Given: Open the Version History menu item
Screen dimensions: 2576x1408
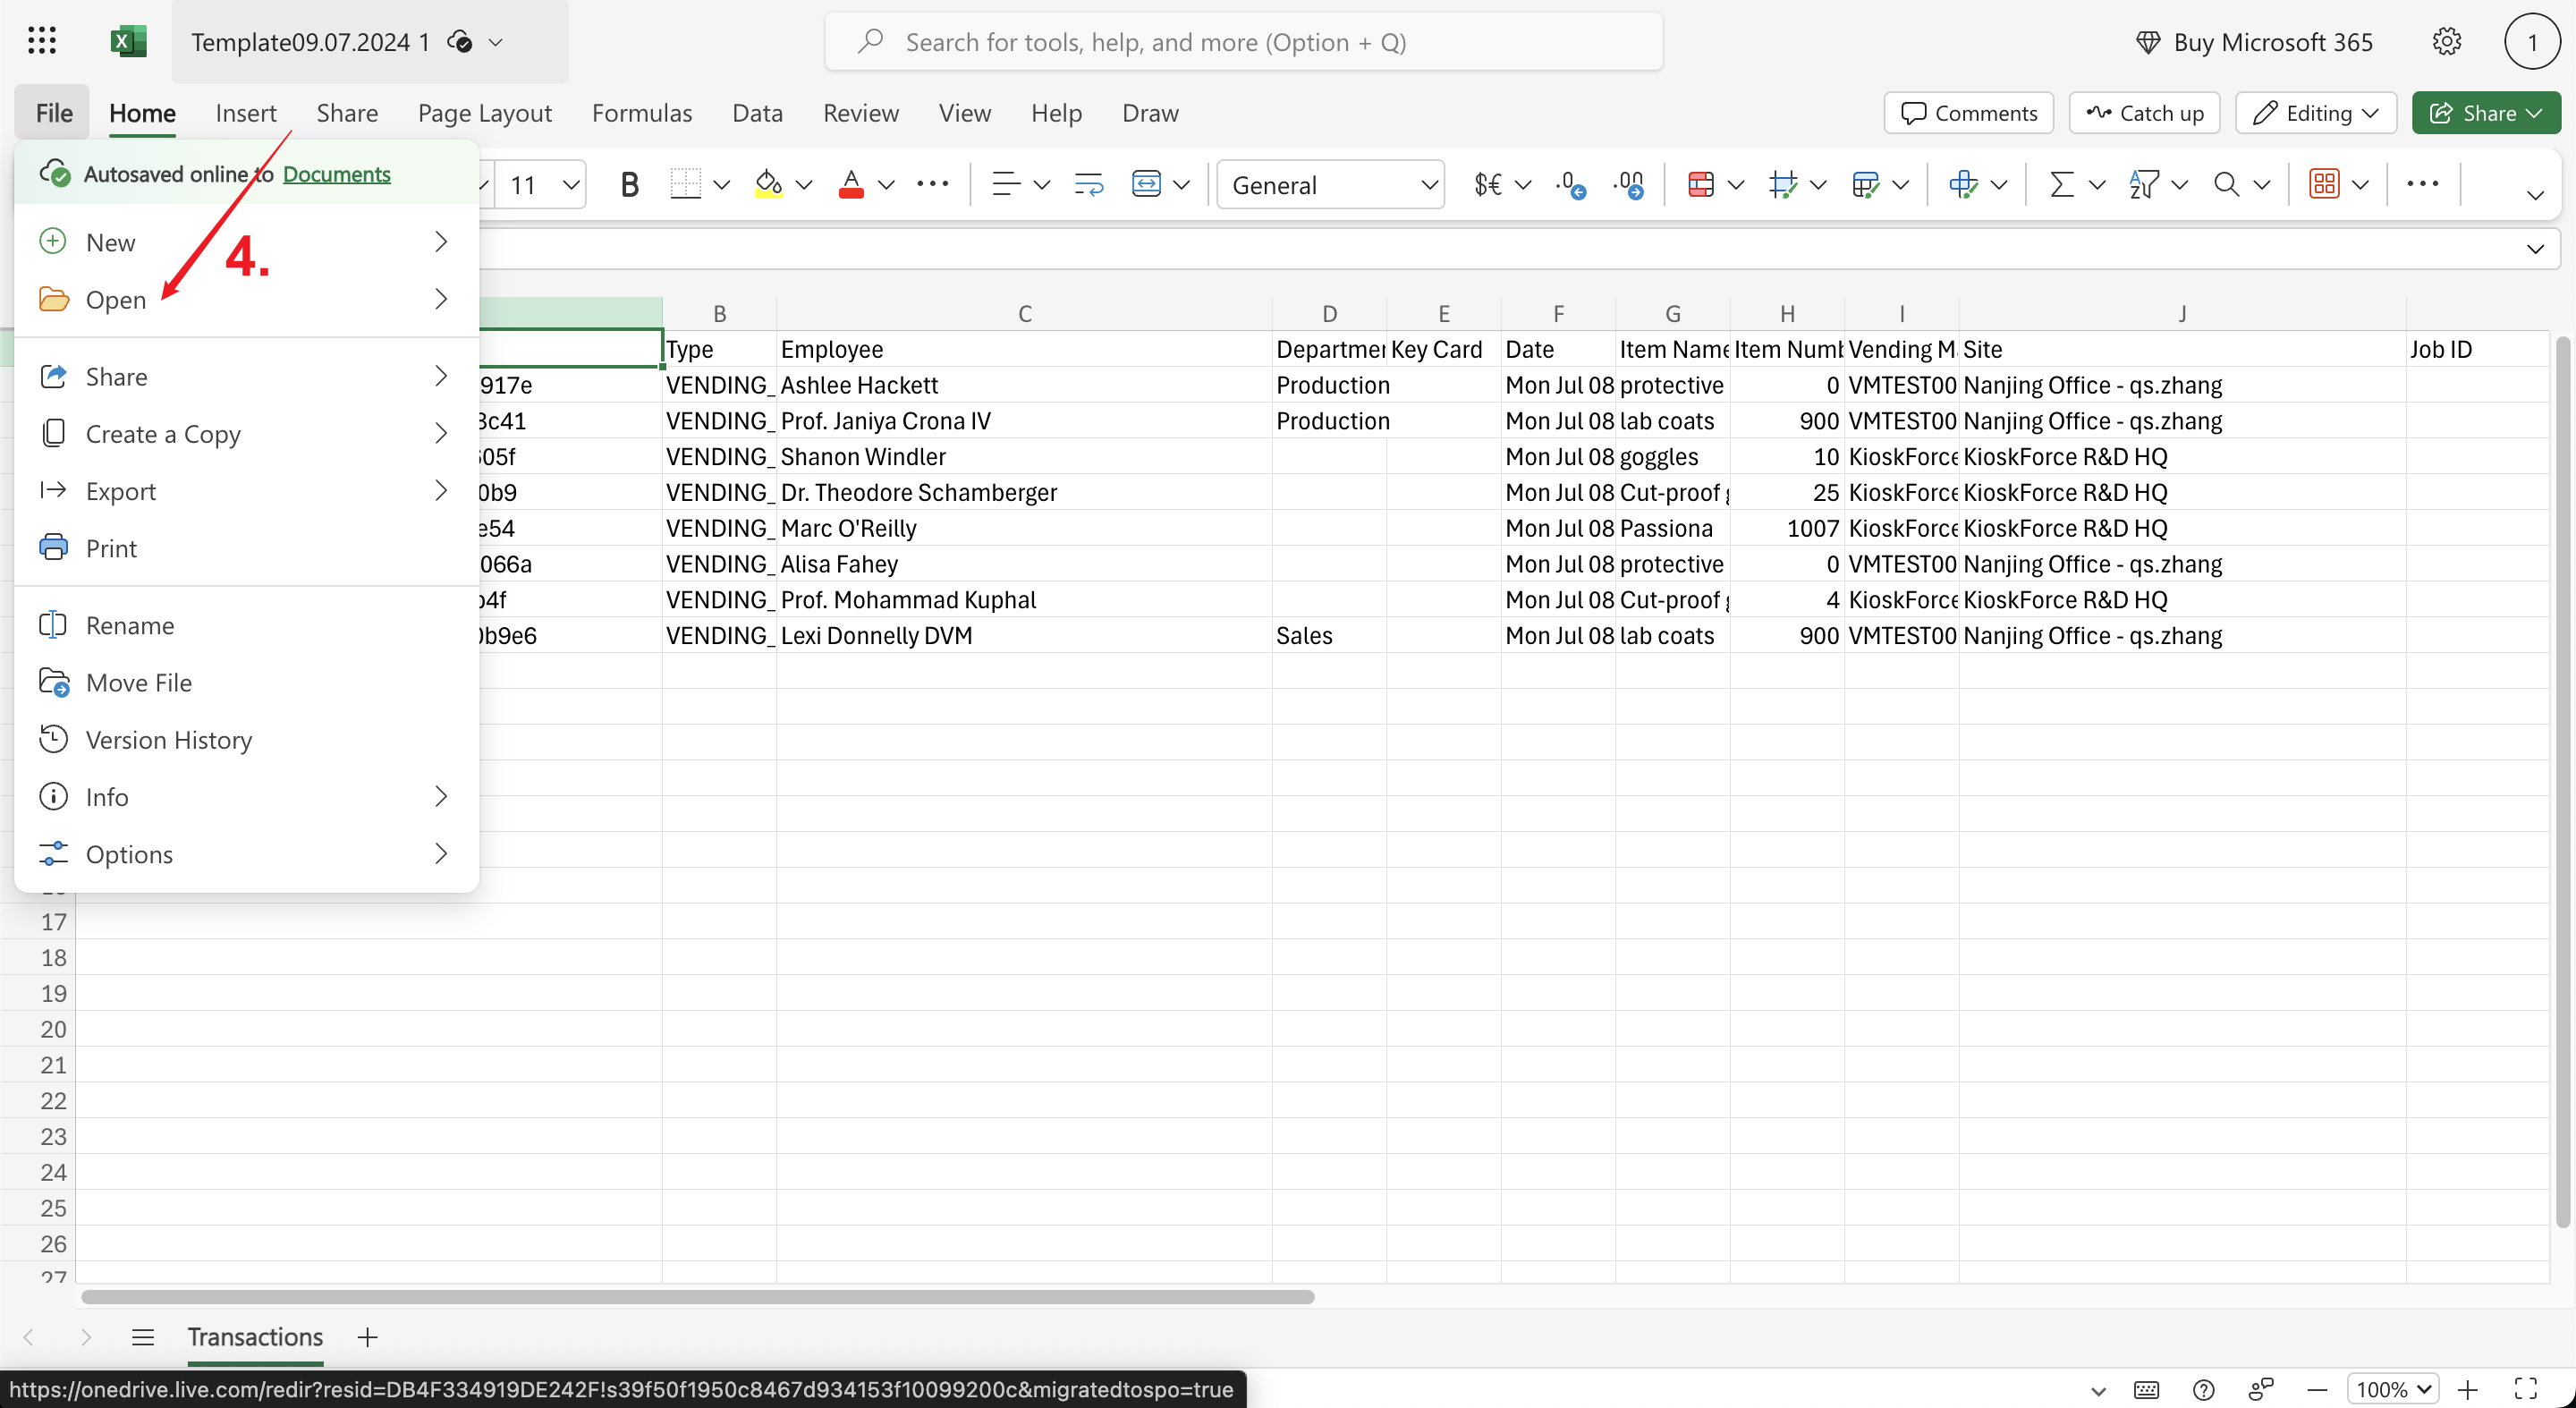Looking at the screenshot, I should [168, 737].
